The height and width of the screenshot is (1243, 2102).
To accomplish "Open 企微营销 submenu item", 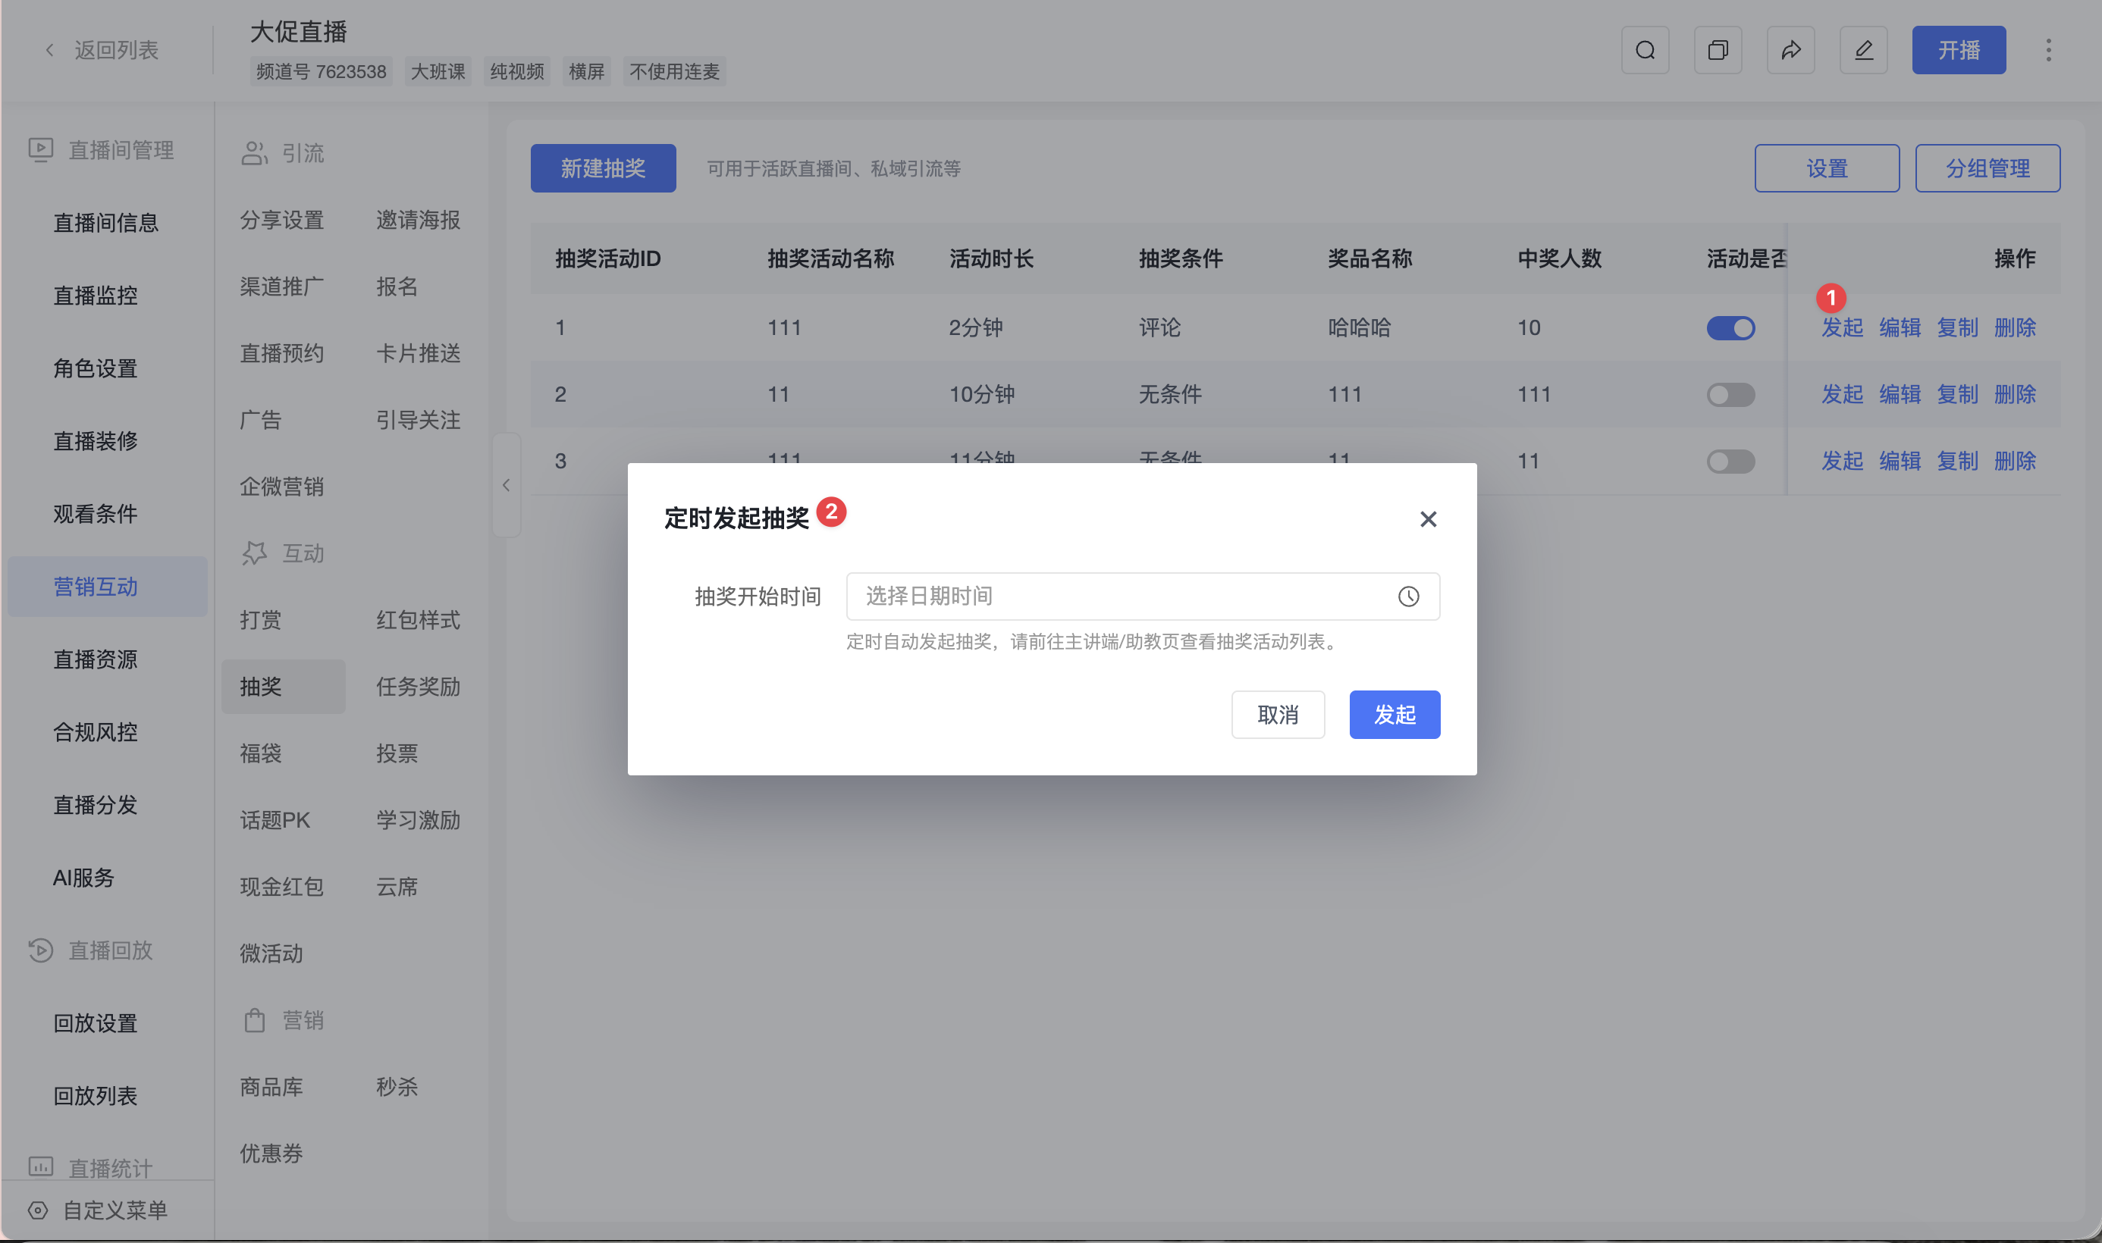I will point(282,487).
